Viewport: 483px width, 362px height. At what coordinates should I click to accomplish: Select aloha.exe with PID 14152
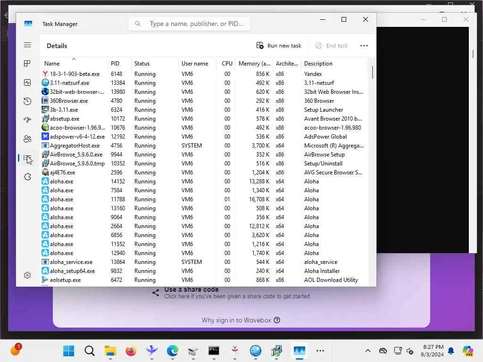coord(204,181)
